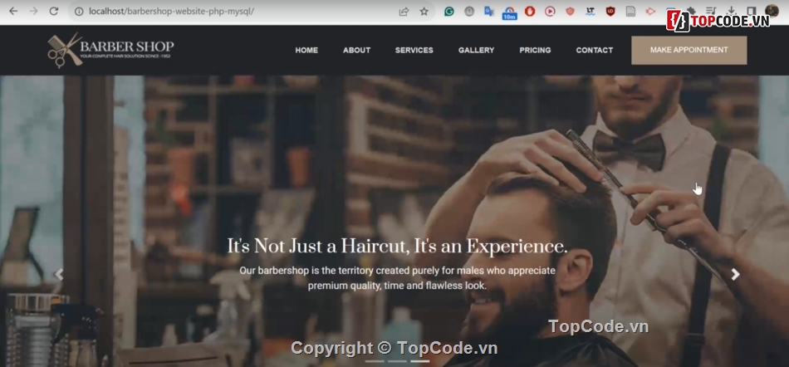Open the profile avatar in browser toolbar
Viewport: 789px width, 367px height.
tap(772, 11)
